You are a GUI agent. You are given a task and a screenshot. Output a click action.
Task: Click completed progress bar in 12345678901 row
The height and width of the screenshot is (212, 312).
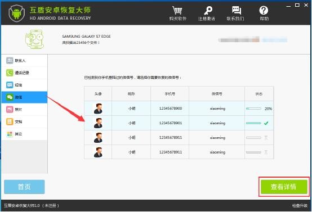pyautogui.click(x=253, y=123)
